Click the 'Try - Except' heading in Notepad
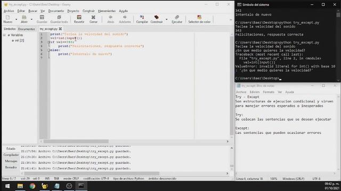The image size is (341, 191). click(247, 97)
